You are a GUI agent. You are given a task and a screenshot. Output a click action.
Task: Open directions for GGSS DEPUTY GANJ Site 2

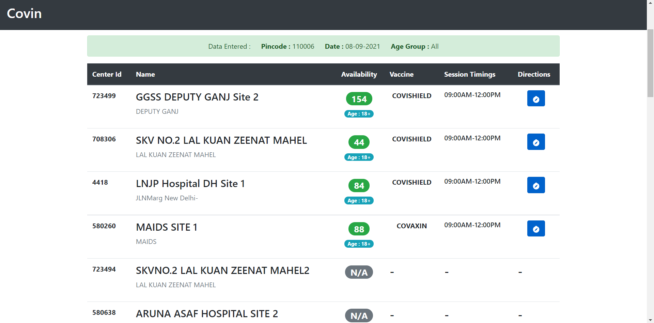click(536, 98)
